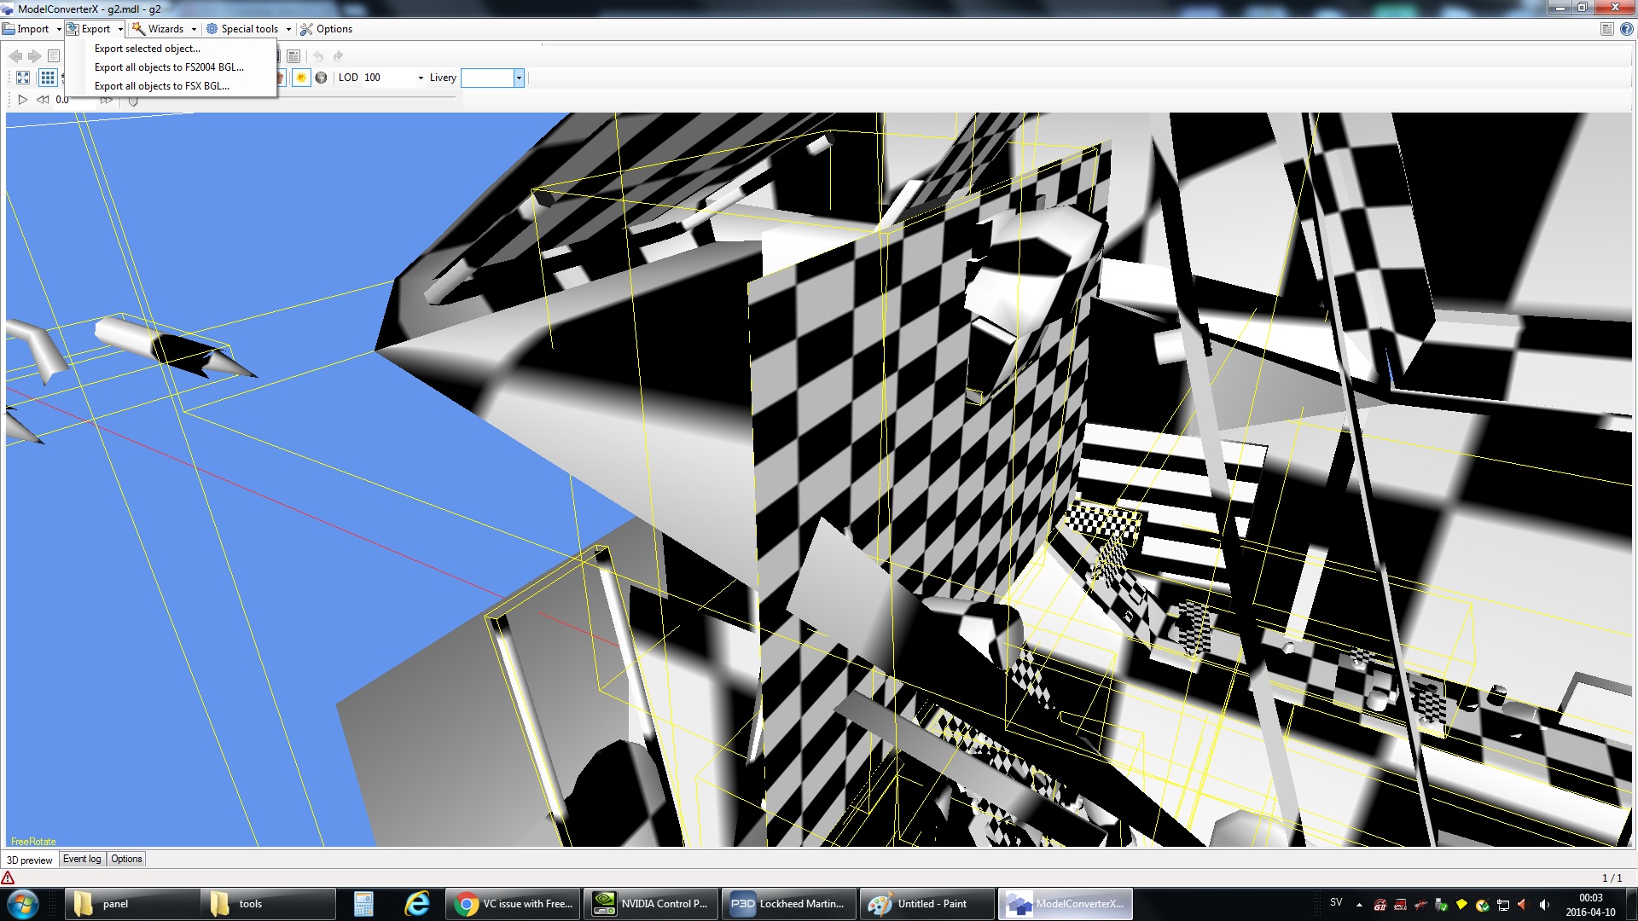Image resolution: width=1638 pixels, height=921 pixels.
Task: Switch to the Event log tab
Action: point(82,859)
